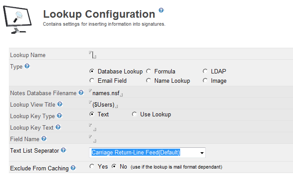
Task: Open help for Lookup Key Text
Action: pyautogui.click(x=58, y=127)
